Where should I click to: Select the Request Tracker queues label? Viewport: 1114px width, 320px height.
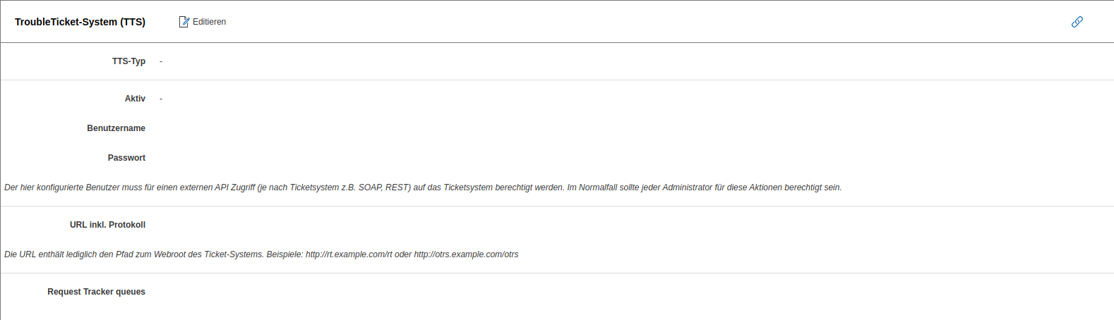click(96, 292)
